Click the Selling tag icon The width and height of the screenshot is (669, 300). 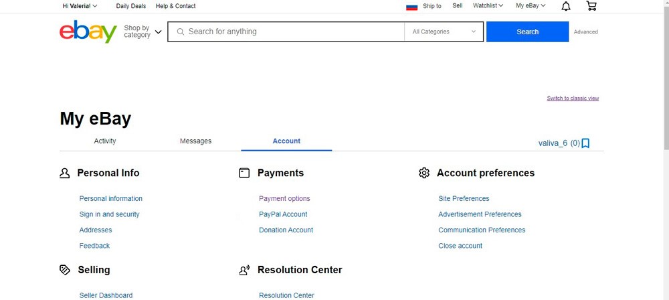[x=64, y=270]
